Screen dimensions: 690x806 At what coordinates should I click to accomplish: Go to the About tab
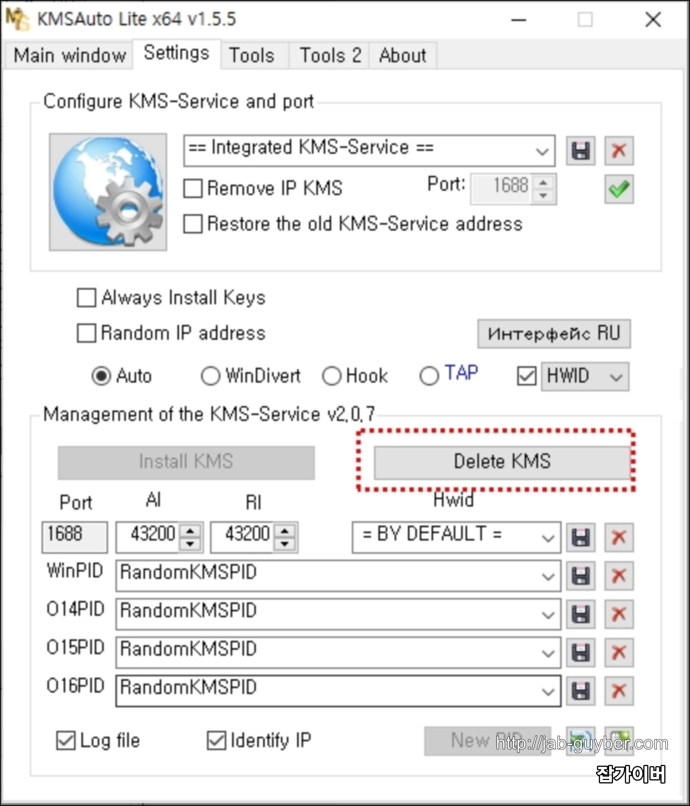pyautogui.click(x=403, y=55)
